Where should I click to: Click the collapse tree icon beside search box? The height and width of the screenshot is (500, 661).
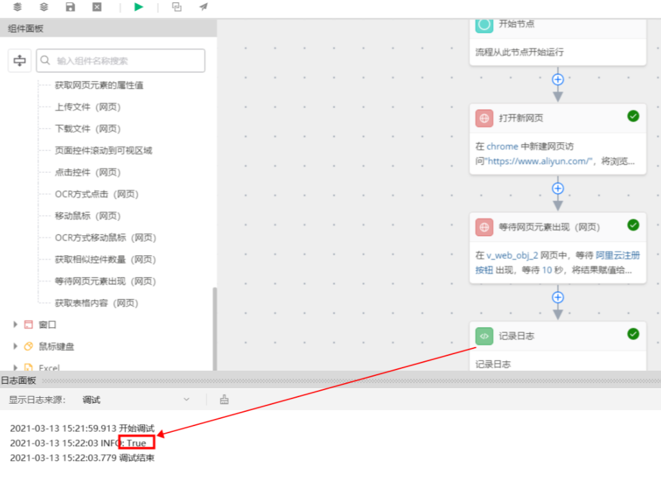[x=19, y=60]
